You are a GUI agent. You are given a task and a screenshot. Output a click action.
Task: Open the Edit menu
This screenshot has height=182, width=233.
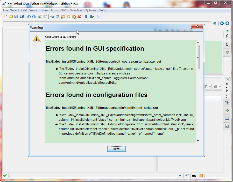click(24, 10)
